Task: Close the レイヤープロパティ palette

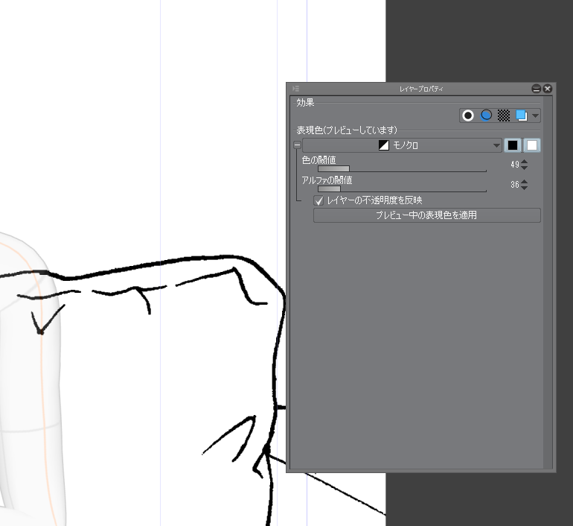Action: pos(548,89)
